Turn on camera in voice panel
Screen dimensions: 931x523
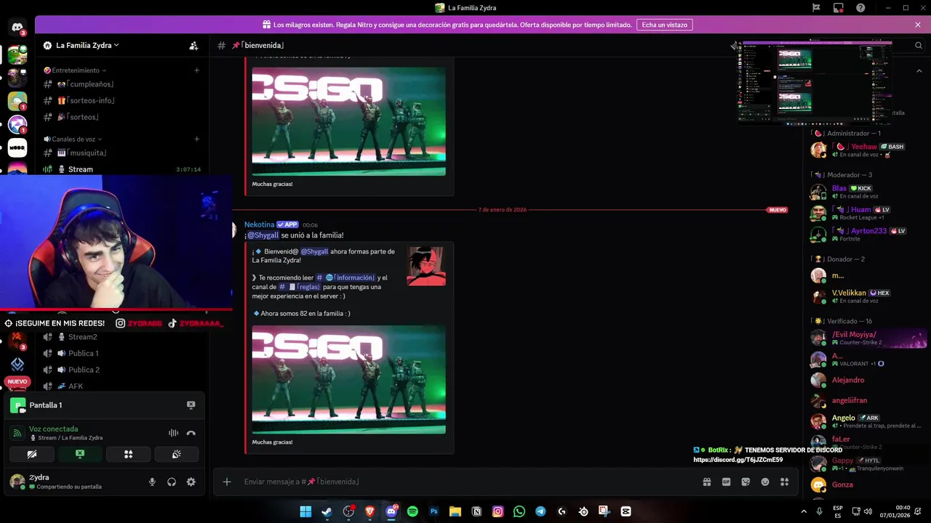click(32, 454)
